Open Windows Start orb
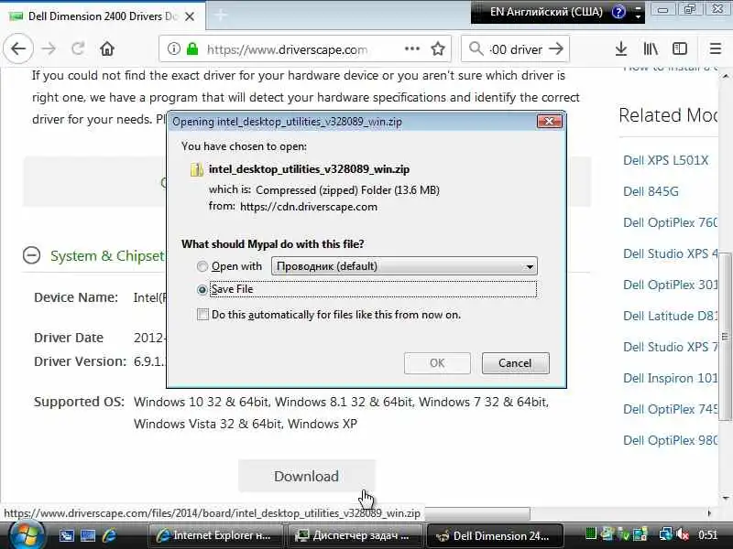This screenshot has height=549, width=733. 26,534
